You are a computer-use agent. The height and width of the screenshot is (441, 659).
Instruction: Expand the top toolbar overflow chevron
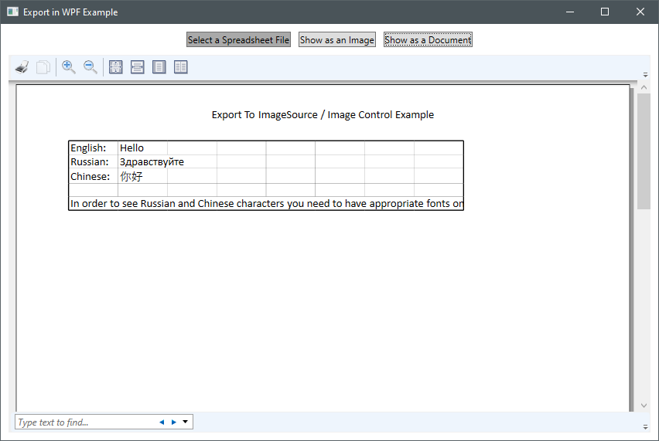pos(645,75)
